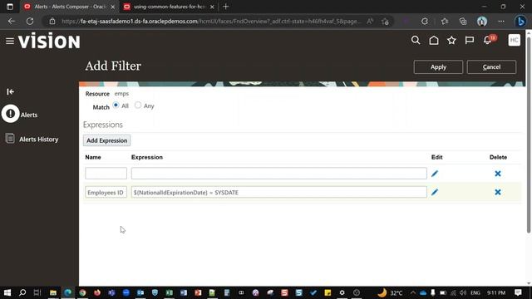This screenshot has height=299, width=532.
Task: Apply the filter
Action: click(438, 66)
